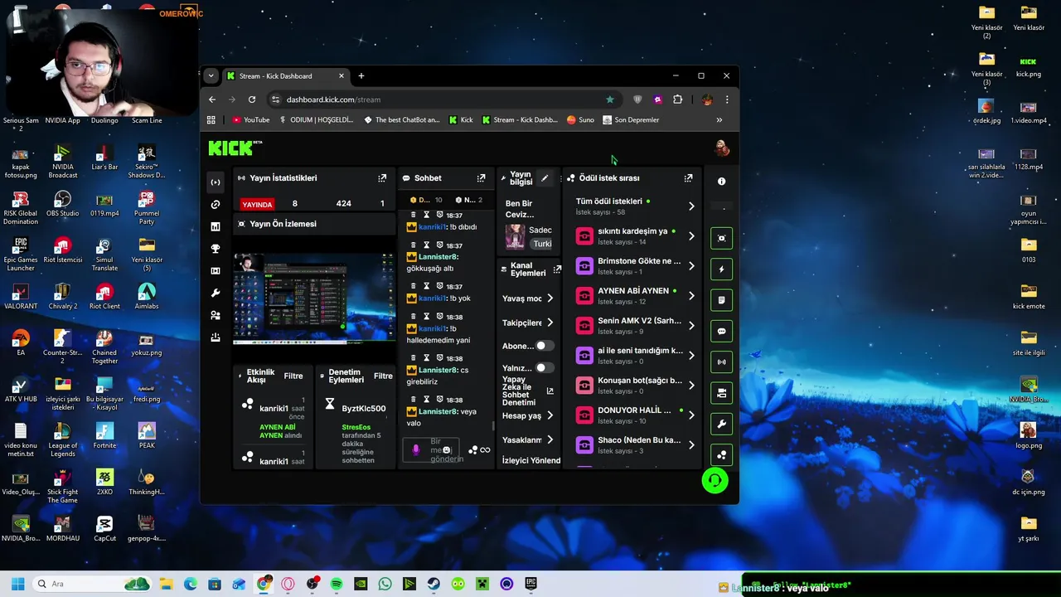Expand the Hesap yaş option
The height and width of the screenshot is (597, 1061).
[550, 415]
